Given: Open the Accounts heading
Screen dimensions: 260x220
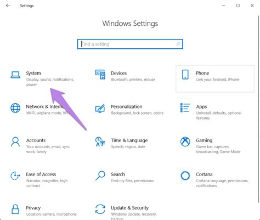Looking at the screenshot, I should [x=36, y=140].
